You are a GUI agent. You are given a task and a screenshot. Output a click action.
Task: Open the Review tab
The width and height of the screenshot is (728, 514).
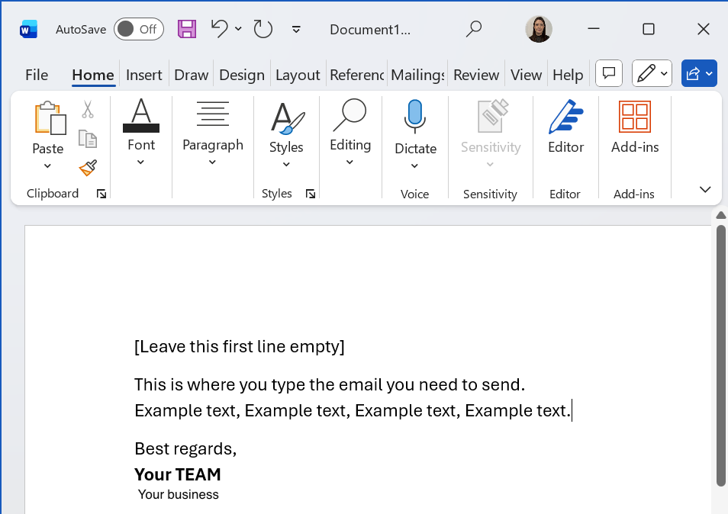click(475, 74)
